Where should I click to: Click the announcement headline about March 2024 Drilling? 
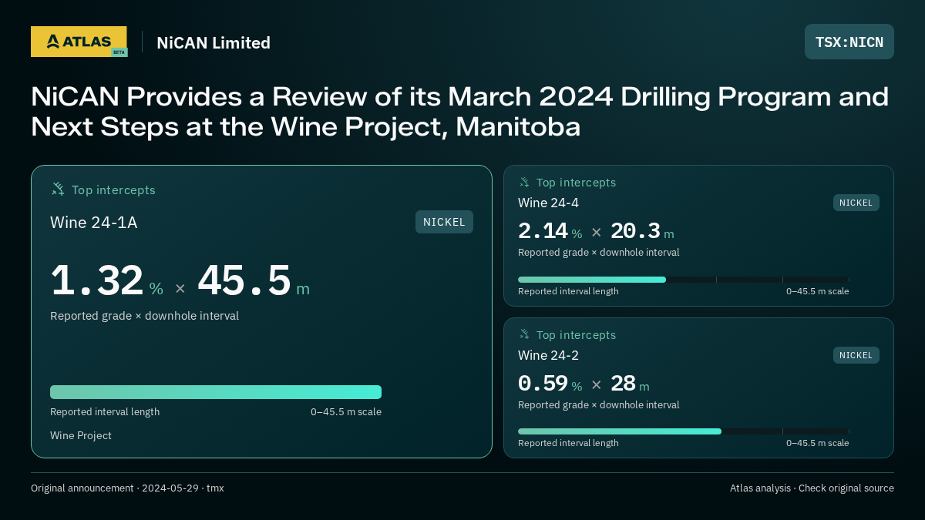coord(460,112)
